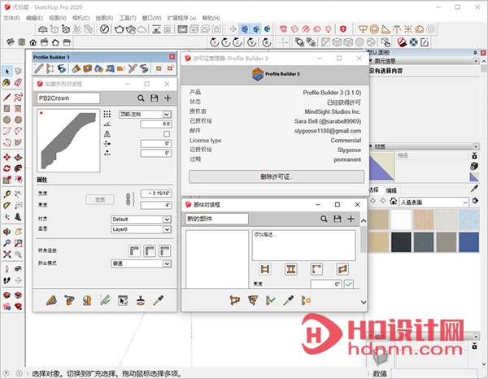This screenshot has height=379, width=488.
Task: Click the profile width value field
Action: click(156, 194)
